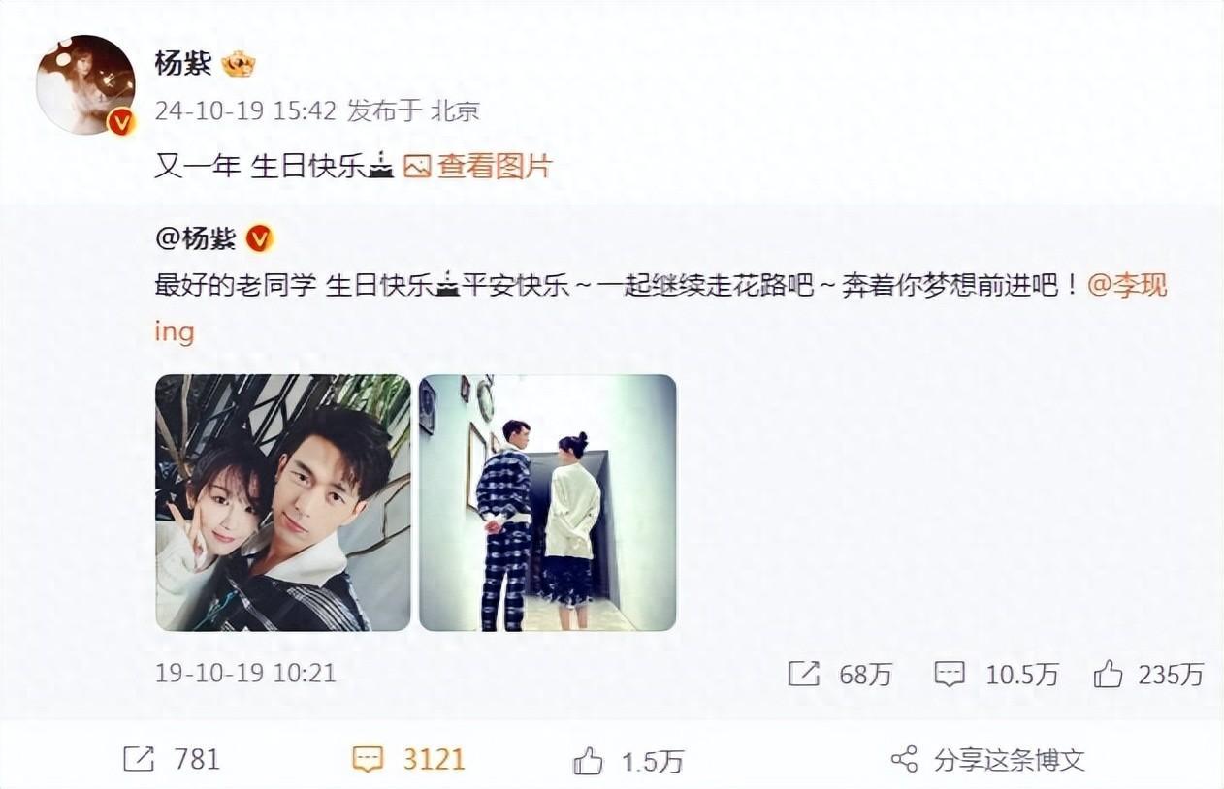Screen dimensions: 1224x789
Task: Click the 19-10-19 10:21 original post timestamp
Action: [x=245, y=673]
